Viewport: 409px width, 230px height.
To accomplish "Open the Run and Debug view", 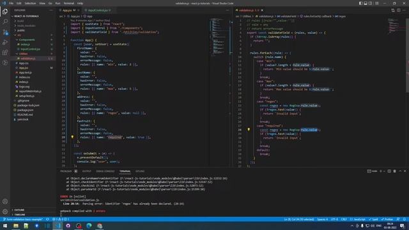I will point(5,42).
